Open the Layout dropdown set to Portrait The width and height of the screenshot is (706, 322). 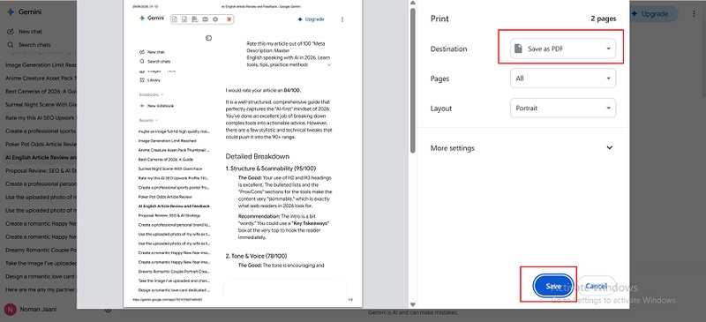(562, 109)
